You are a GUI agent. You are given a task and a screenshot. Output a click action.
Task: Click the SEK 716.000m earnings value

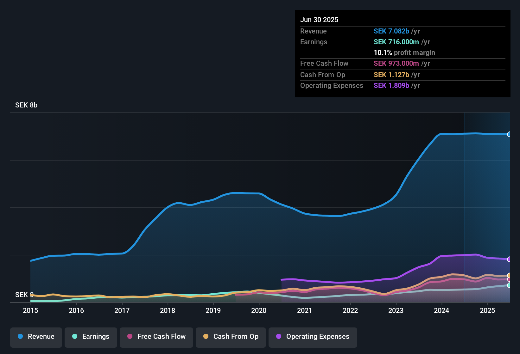click(x=396, y=42)
